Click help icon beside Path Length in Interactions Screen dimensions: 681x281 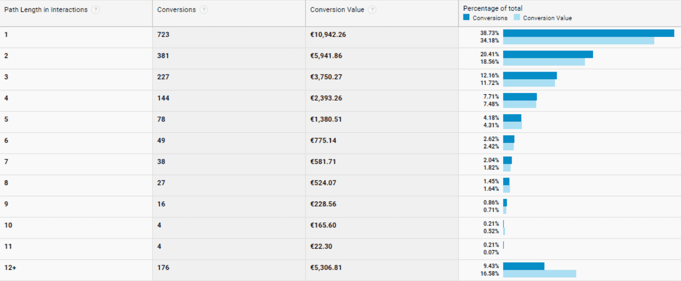point(95,10)
